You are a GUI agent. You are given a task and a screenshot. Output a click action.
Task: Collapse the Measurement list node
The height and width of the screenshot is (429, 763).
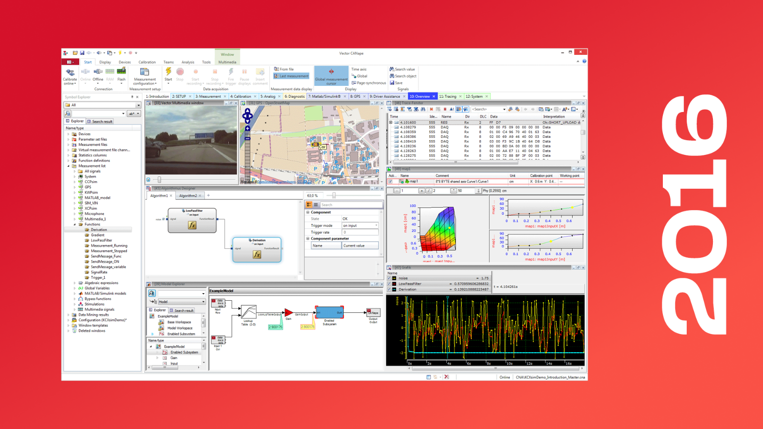[x=68, y=166]
